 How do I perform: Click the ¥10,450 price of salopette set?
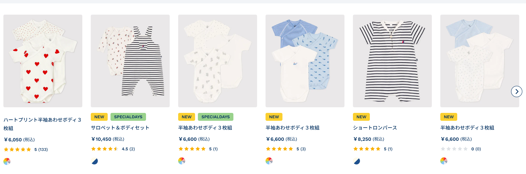108,139
